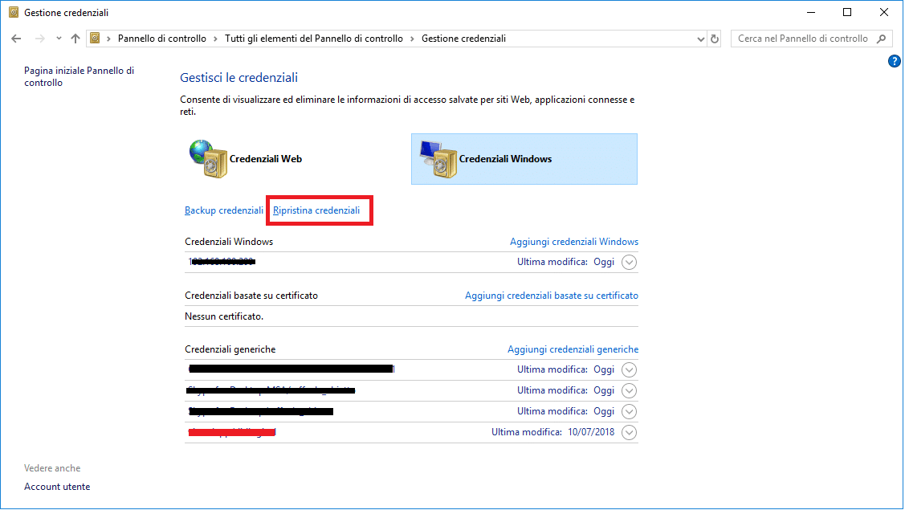Select Tutti gli elementi del Pannello di controllo
905x510 pixels.
314,39
